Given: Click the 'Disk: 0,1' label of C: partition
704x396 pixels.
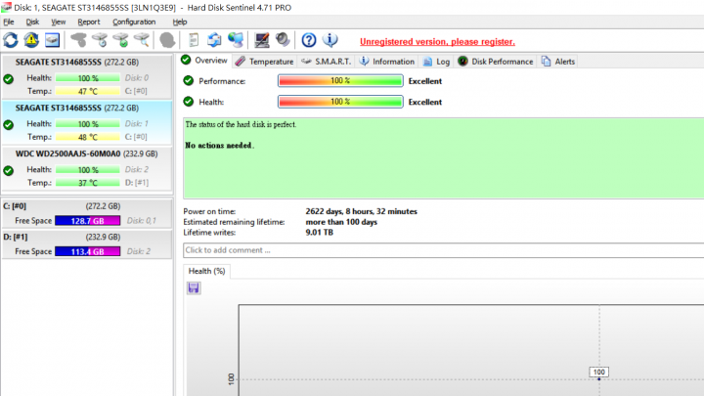Looking at the screenshot, I should click(142, 221).
